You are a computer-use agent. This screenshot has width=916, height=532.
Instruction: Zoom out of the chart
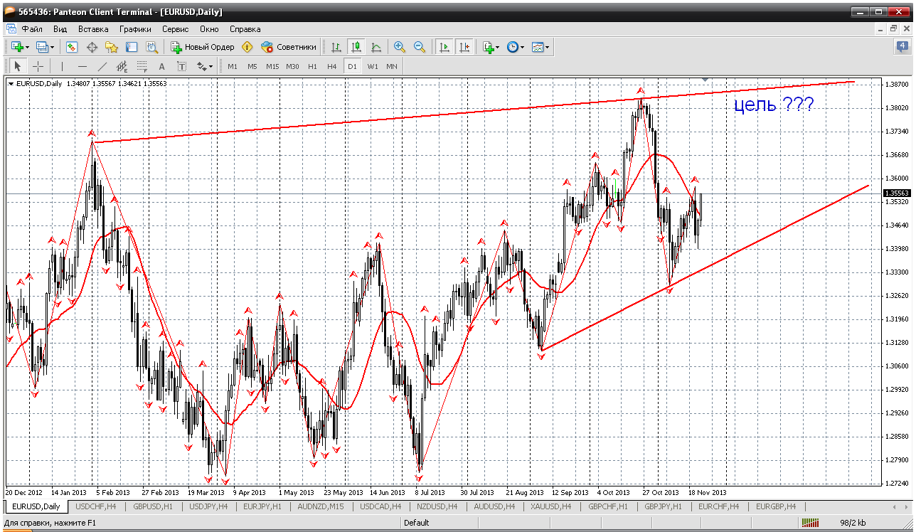(420, 47)
